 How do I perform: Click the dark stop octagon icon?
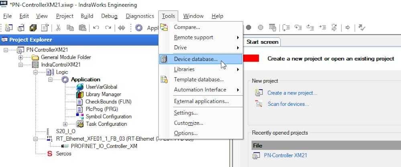(x=248, y=28)
